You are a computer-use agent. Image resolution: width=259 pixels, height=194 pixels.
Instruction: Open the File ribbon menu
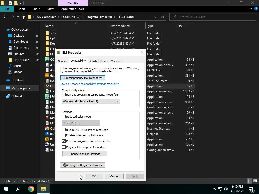(7, 9)
